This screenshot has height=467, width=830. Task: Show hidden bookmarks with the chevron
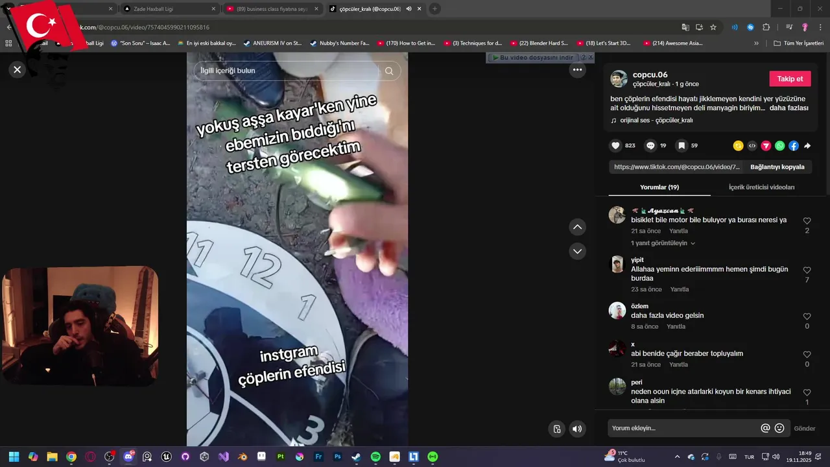(x=756, y=43)
